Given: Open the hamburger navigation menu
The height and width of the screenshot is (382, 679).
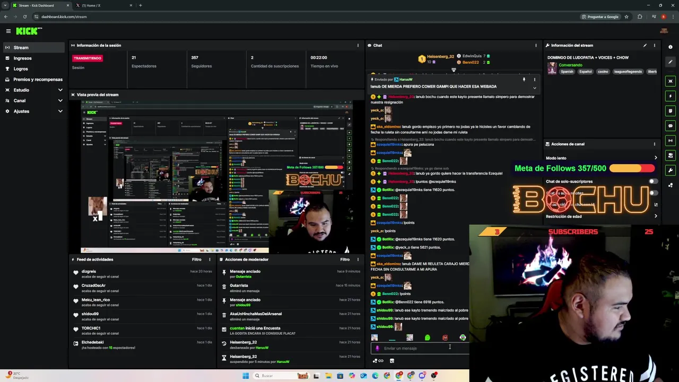Looking at the screenshot, I should click(8, 31).
